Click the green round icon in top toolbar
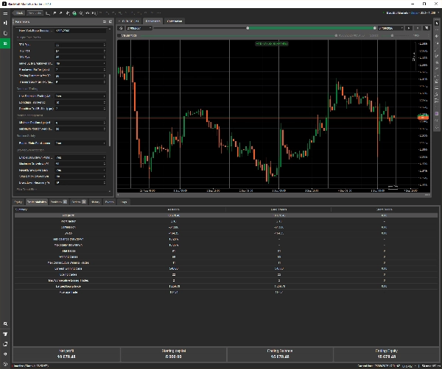The width and height of the screenshot is (442, 369). (74, 13)
